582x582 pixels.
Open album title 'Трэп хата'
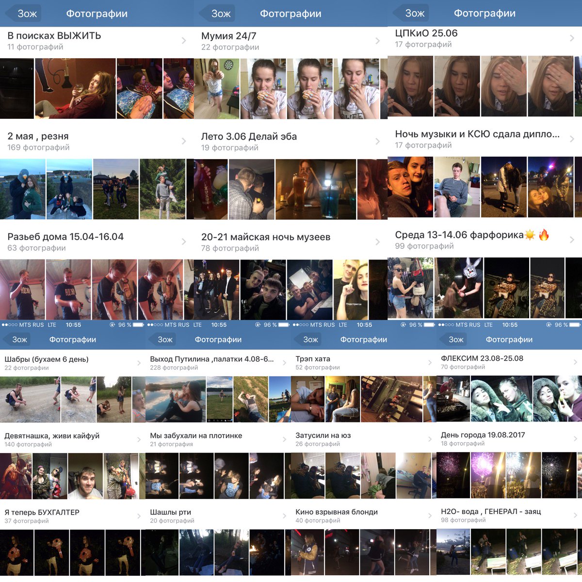coord(313,359)
